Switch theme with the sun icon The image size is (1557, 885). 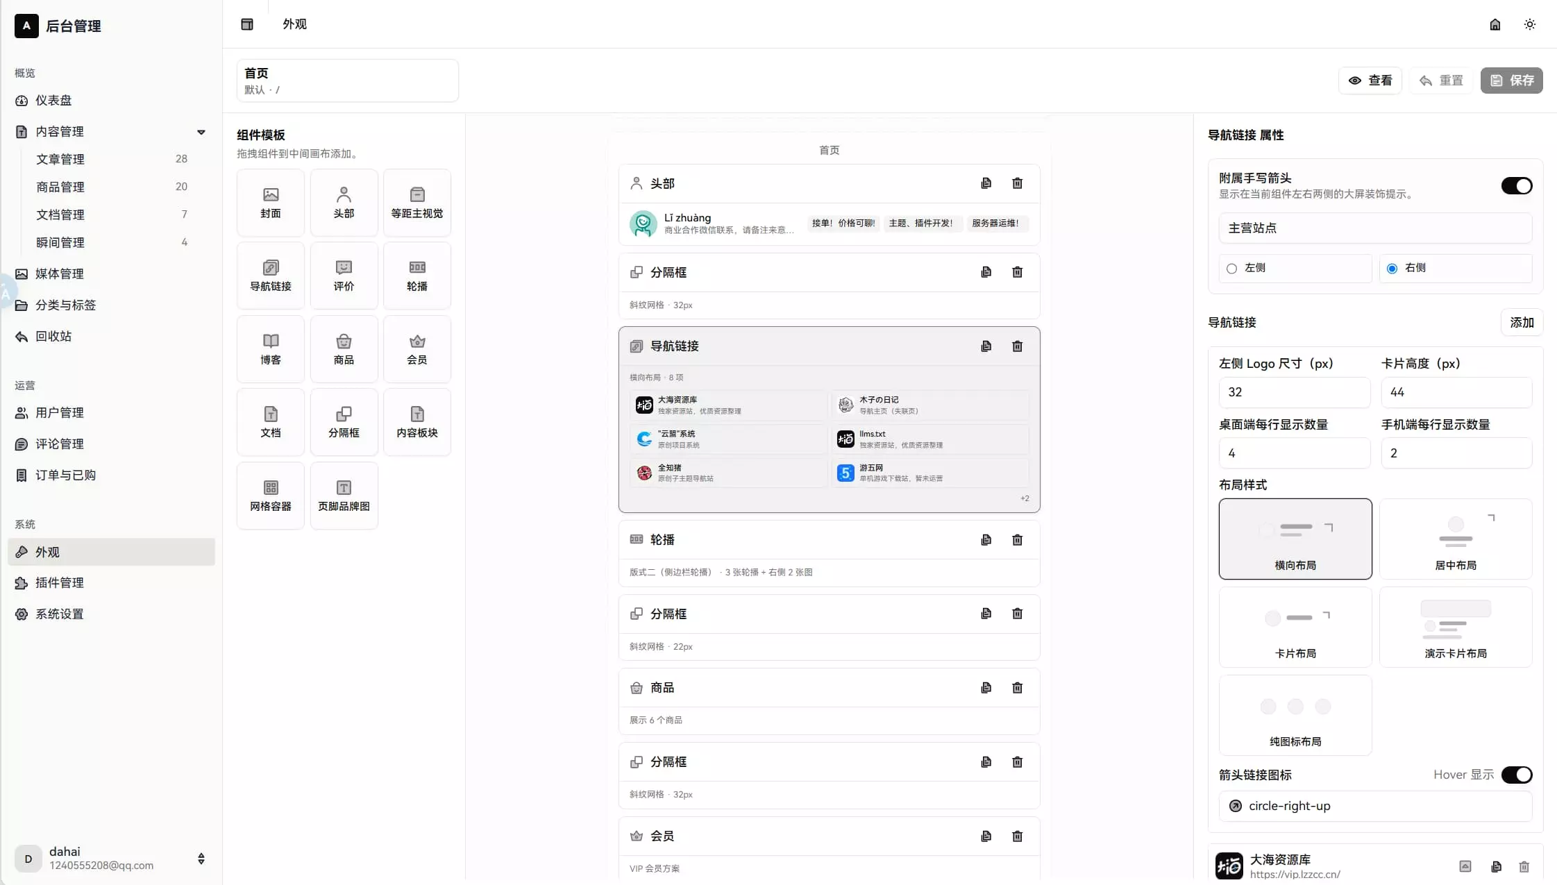1530,24
